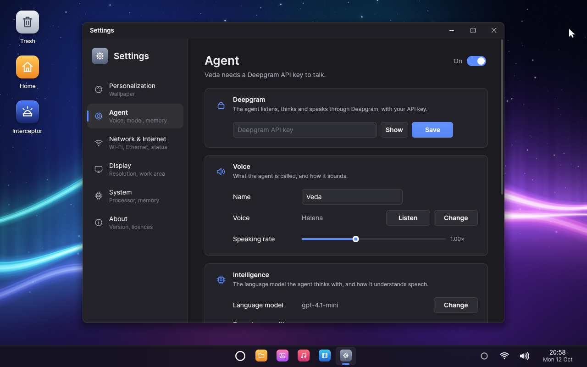This screenshot has height=367, width=587.
Task: Turn off the Agent toggle switch
Action: click(x=476, y=61)
